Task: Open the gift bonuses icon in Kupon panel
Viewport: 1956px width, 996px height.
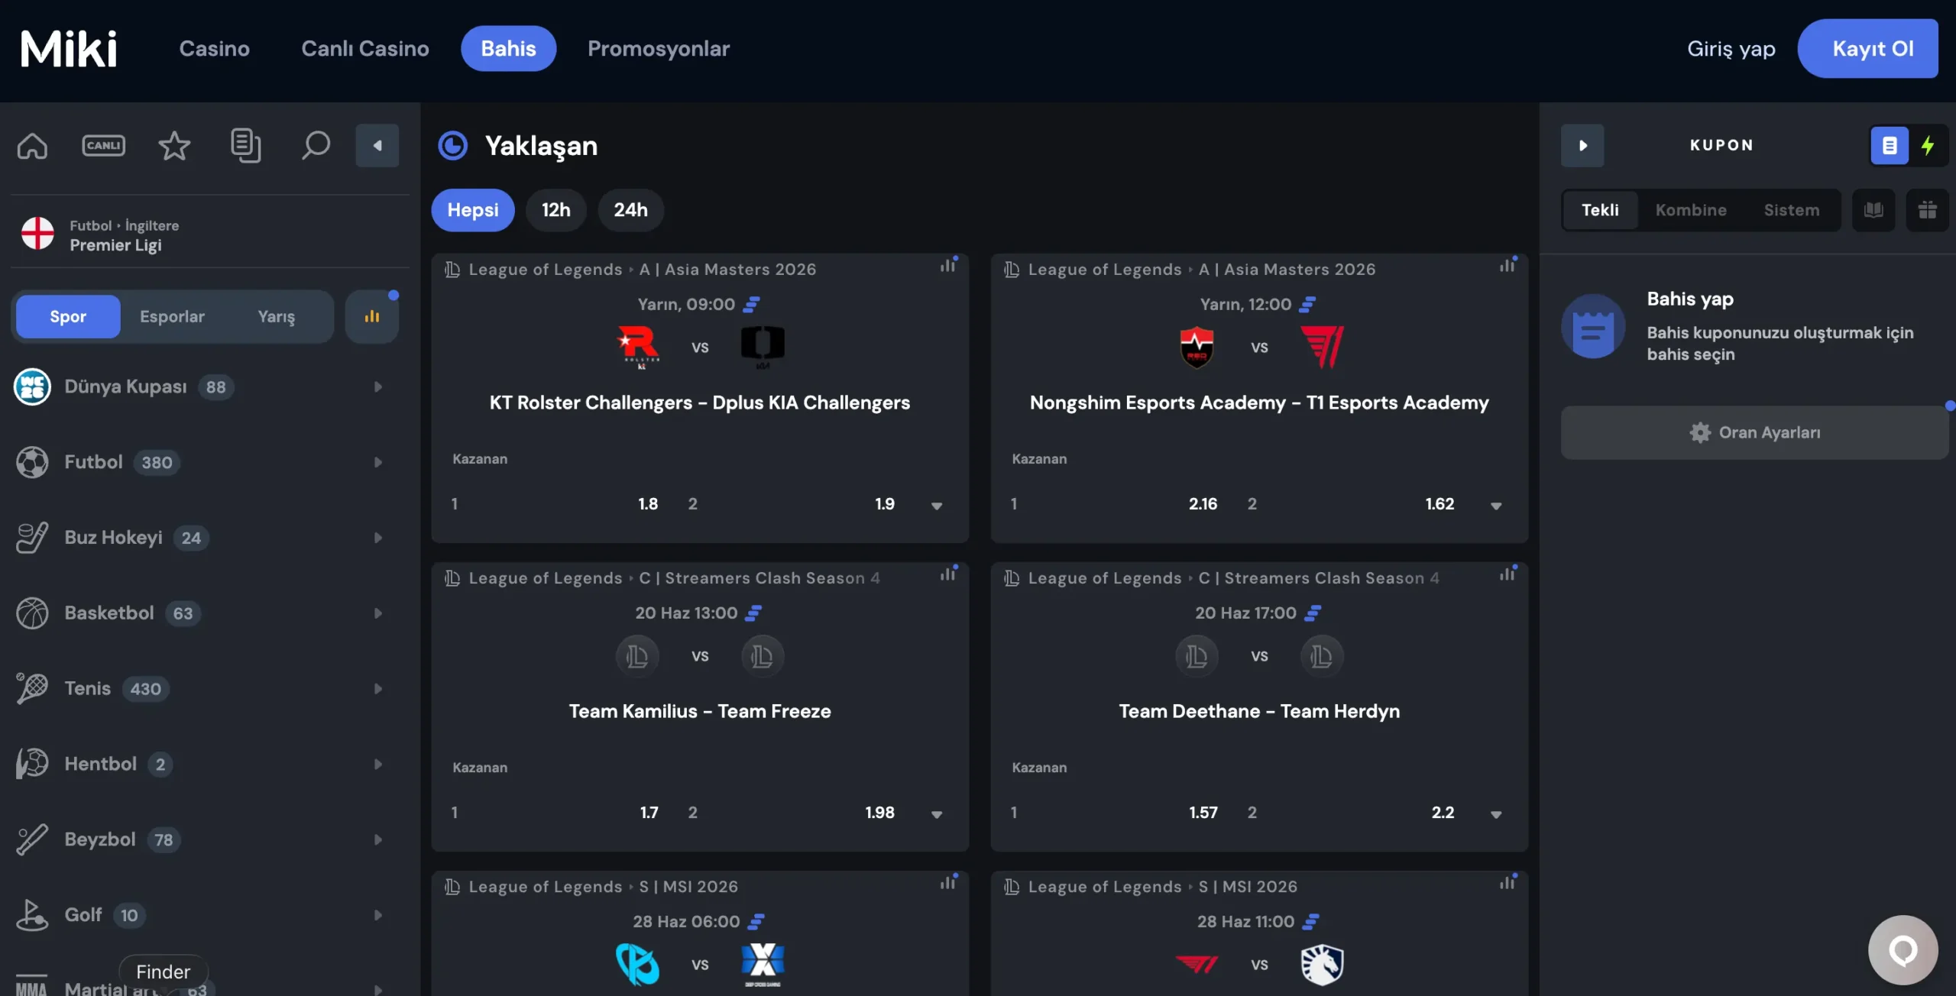Action: [1927, 210]
